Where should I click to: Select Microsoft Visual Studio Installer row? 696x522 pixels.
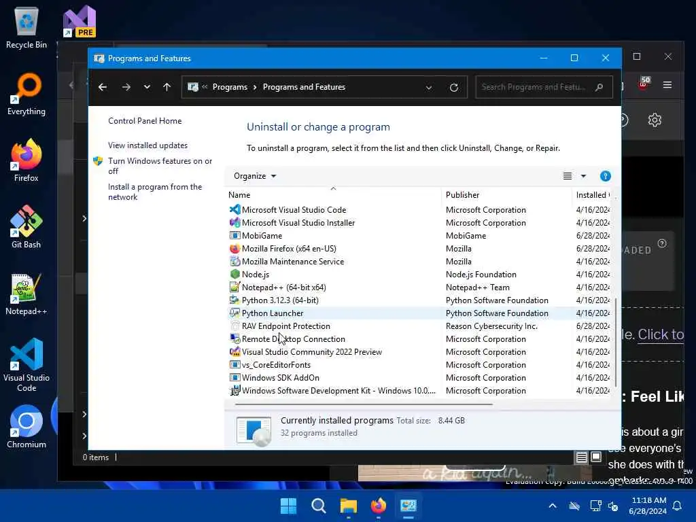pyautogui.click(x=419, y=223)
